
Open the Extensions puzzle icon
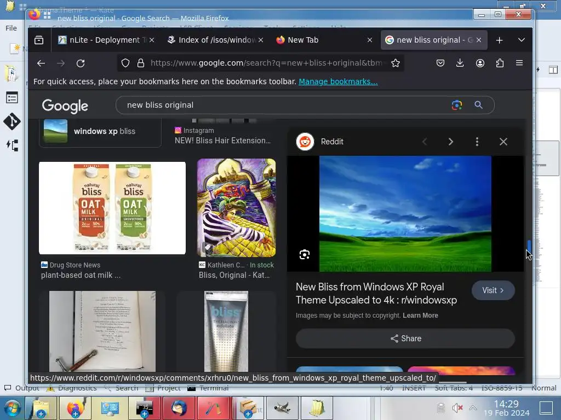[x=500, y=63]
